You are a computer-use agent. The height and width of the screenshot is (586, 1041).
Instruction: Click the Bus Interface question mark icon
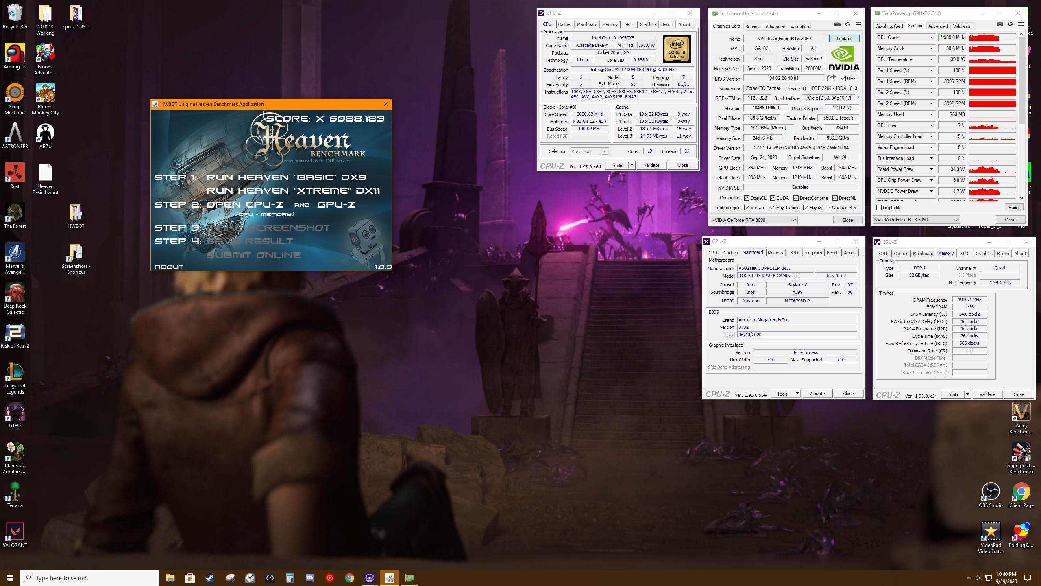click(858, 98)
